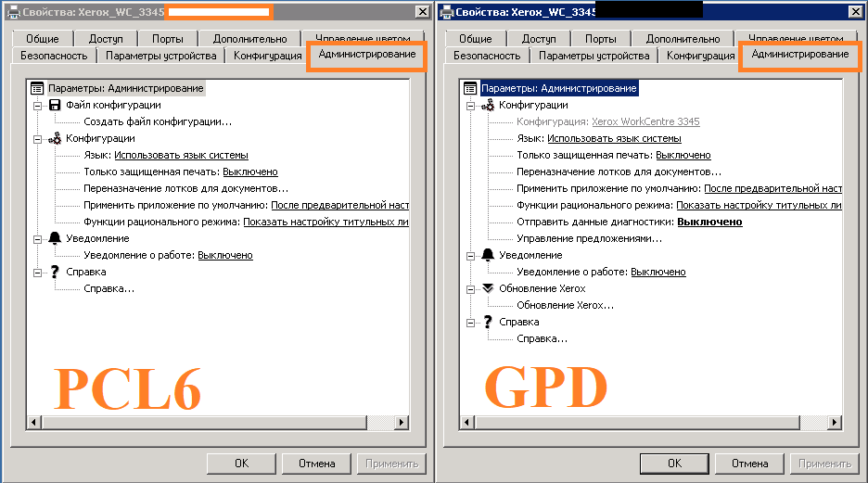
Task: Open Порты tab in GPD window
Action: pos(601,39)
